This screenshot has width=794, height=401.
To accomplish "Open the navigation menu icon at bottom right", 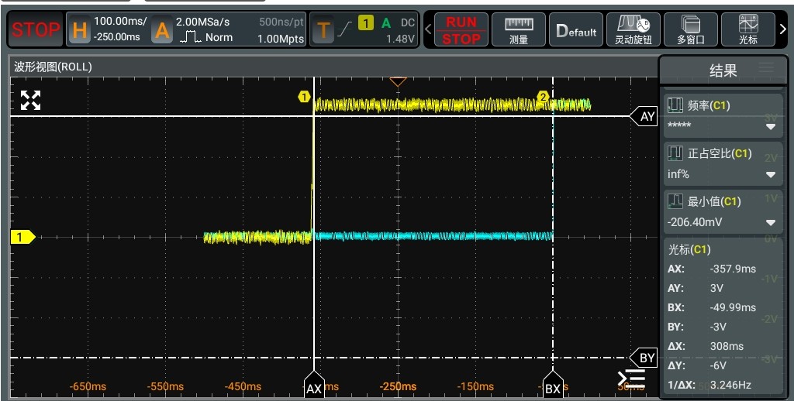I will point(631,379).
